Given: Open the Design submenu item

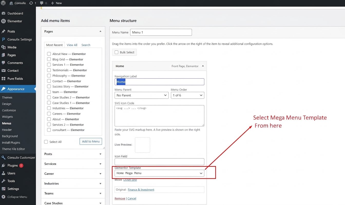Looking at the screenshot, I should (7, 104).
